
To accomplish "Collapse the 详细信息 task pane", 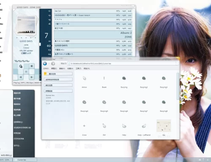I will click(58, 91).
